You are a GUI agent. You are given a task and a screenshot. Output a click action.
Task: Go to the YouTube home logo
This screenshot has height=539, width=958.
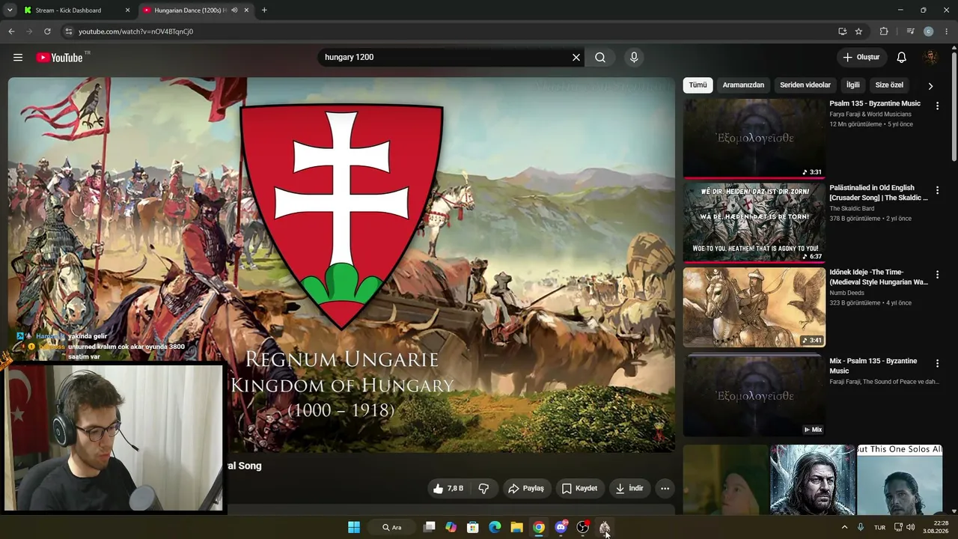click(59, 58)
